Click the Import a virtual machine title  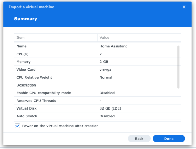(31, 7)
